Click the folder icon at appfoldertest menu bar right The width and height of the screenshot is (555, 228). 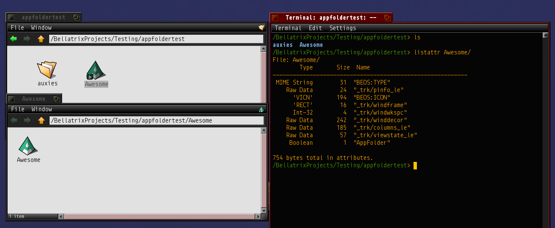[x=261, y=28]
